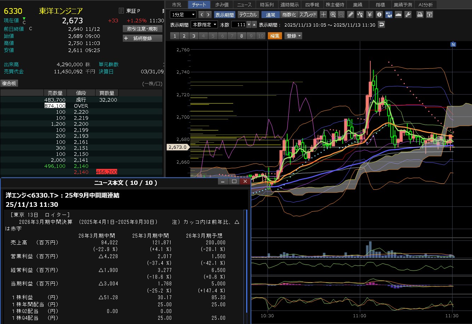This screenshot has height=324, width=472.
Task: Click the yen currency icon in toolbar
Action: [x=370, y=15]
